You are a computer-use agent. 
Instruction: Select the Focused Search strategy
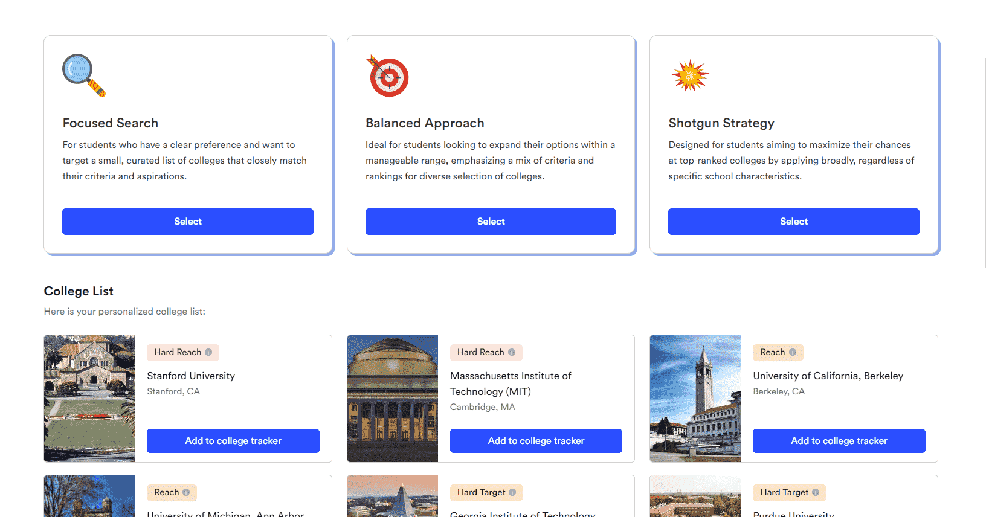(188, 222)
